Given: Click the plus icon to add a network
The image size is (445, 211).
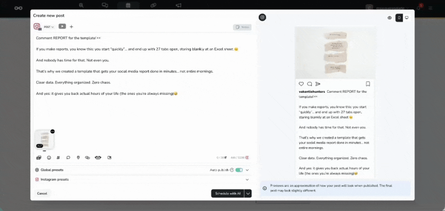Looking at the screenshot, I should tap(72, 27).
